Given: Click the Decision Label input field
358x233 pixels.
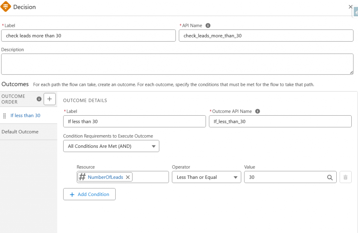Looking at the screenshot, I should 88,36.
